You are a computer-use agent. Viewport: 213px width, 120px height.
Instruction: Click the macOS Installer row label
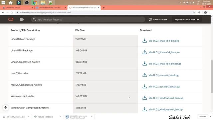point(19,73)
